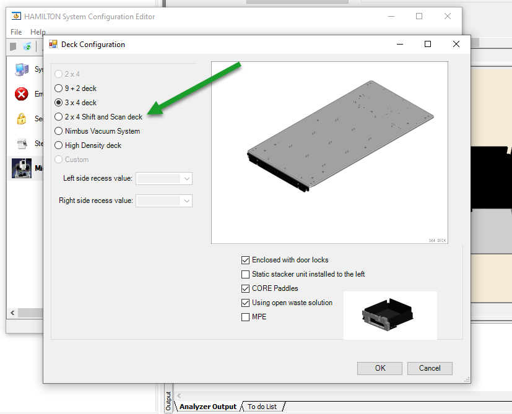512x414 pixels.
Task: Click the step settings icon in sidebar
Action: (22, 144)
